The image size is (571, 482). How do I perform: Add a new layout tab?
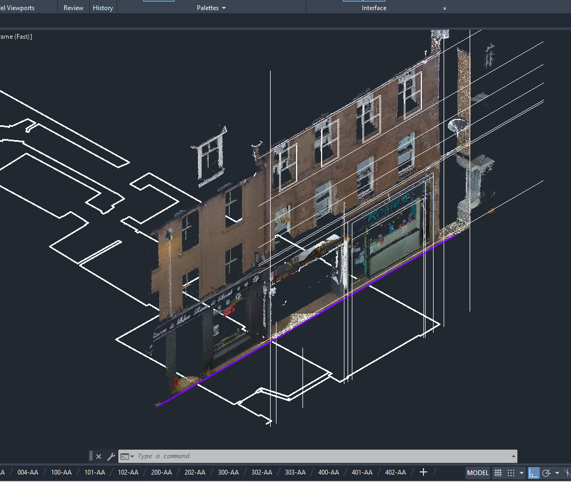[423, 472]
